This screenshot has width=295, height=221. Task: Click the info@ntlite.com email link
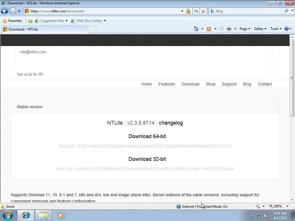coord(33,52)
